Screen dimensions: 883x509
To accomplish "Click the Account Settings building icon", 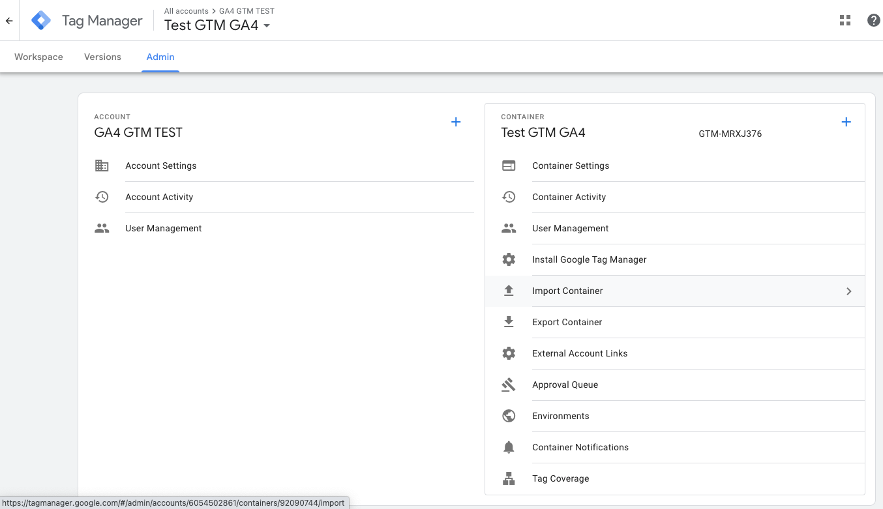I will point(102,166).
